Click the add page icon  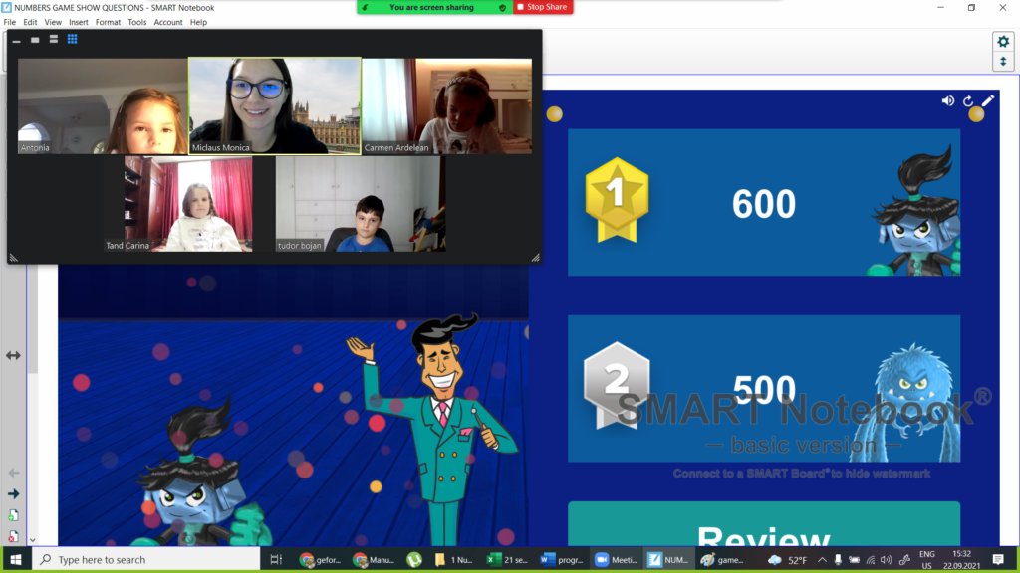click(14, 515)
